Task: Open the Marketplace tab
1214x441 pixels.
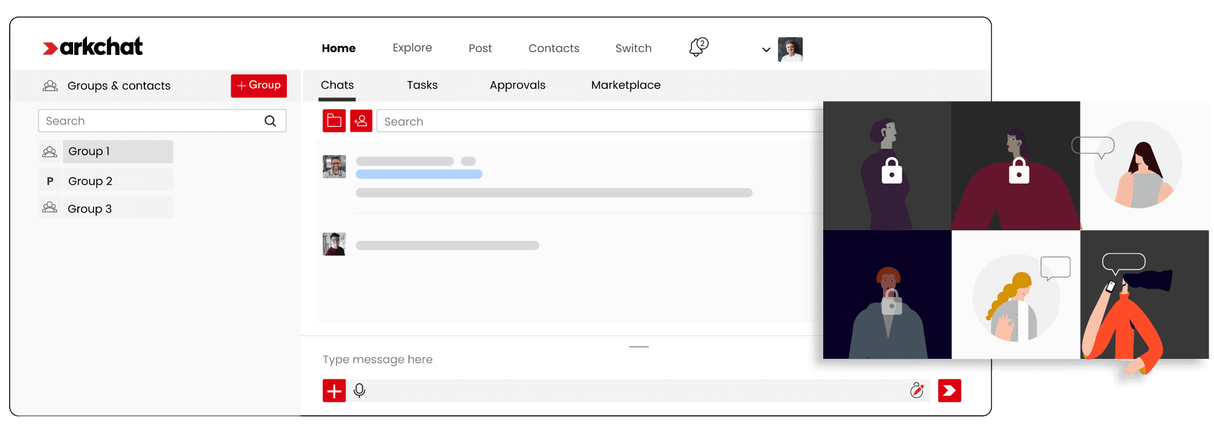Action: pos(626,85)
